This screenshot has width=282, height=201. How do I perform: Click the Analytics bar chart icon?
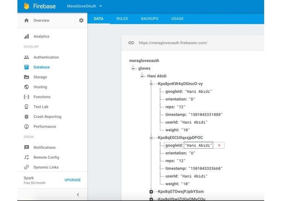click(x=26, y=36)
